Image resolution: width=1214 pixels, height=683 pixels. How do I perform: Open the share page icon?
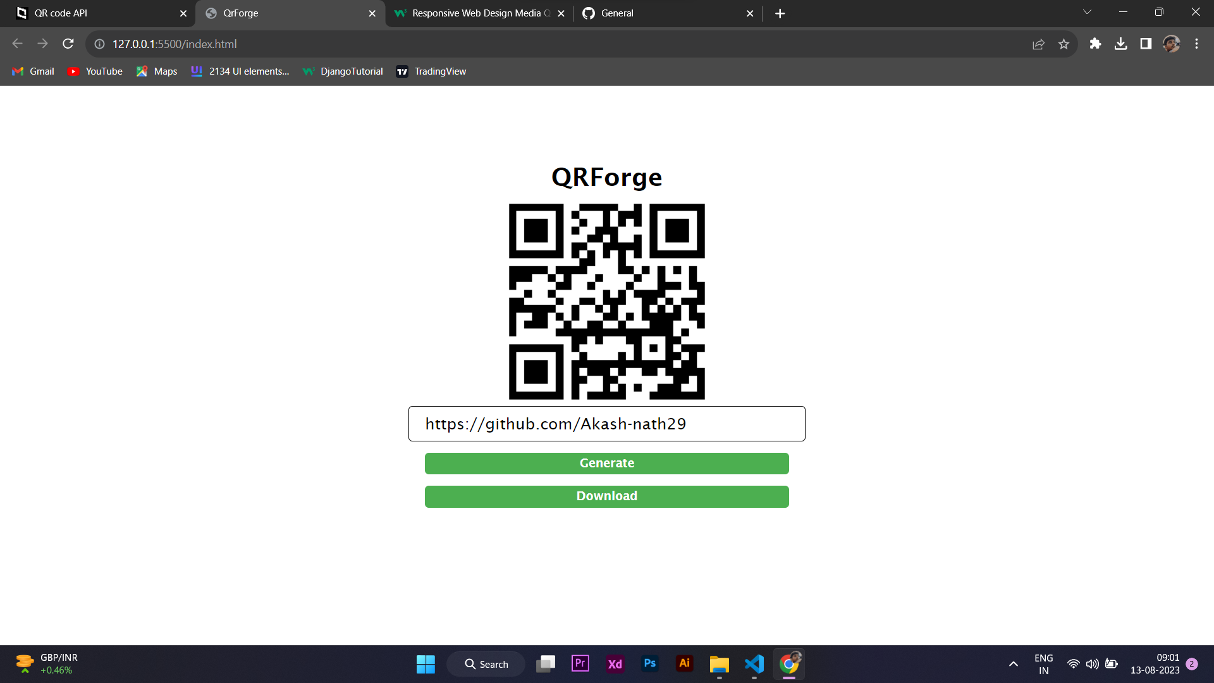pos(1039,44)
